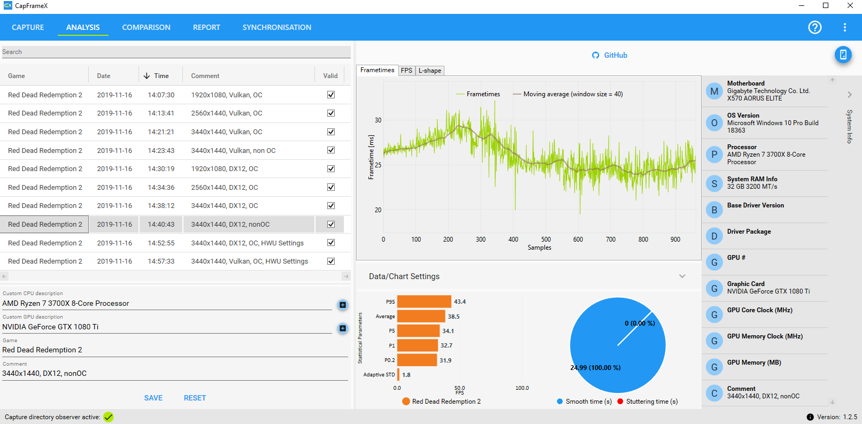The image size is (862, 424).
Task: Toggle Valid checkbox for 3440x1440, Vulkan, non OC
Action: [x=331, y=150]
